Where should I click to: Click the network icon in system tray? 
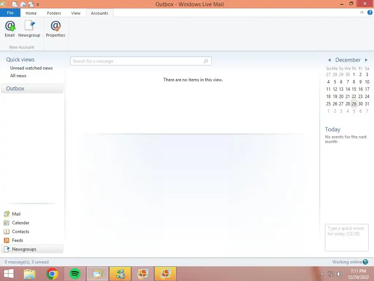pyautogui.click(x=331, y=274)
